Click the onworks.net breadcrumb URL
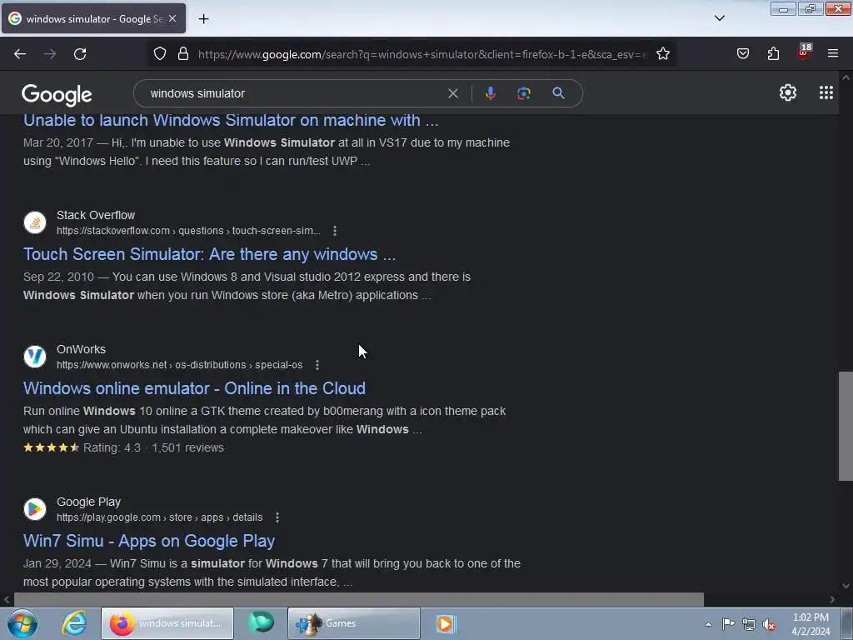 click(x=180, y=365)
